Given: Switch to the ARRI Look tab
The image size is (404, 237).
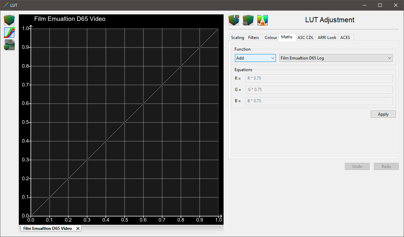Looking at the screenshot, I should click(x=327, y=37).
